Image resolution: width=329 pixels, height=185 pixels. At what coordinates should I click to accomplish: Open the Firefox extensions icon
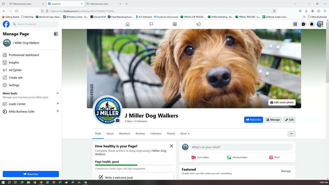[x=319, y=11]
